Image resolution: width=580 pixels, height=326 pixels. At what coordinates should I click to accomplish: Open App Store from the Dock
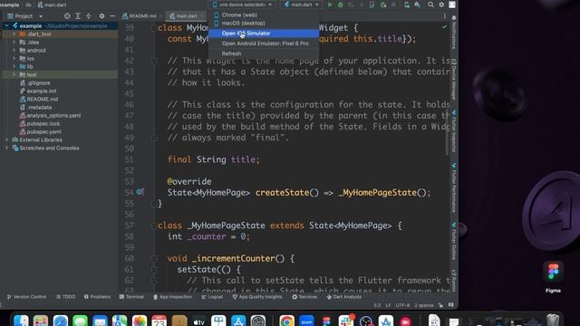(238, 321)
